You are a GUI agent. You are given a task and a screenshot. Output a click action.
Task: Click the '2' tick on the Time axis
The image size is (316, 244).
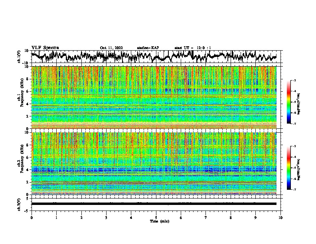click(x=81, y=218)
